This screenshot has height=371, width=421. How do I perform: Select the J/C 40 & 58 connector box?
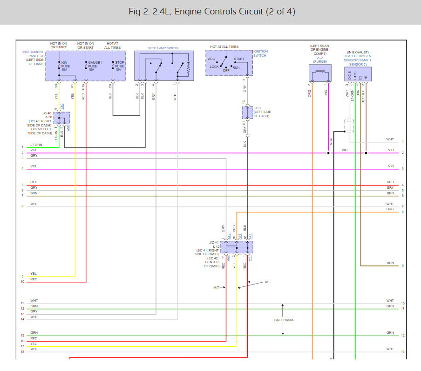pyautogui.click(x=61, y=118)
